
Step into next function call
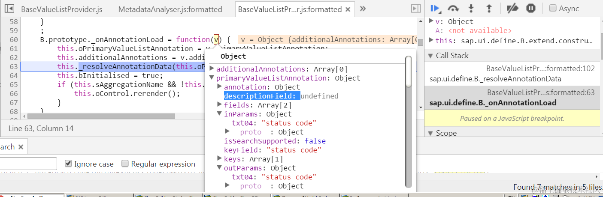pyautogui.click(x=471, y=8)
